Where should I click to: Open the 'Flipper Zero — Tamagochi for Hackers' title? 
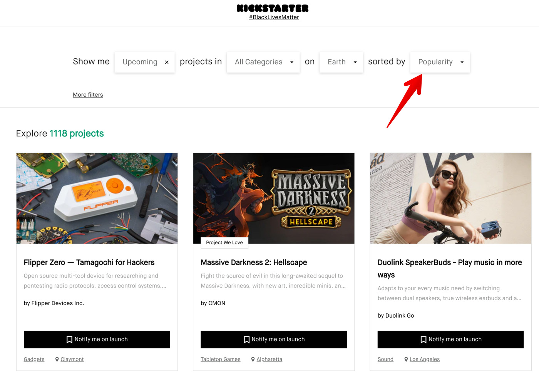[89, 262]
